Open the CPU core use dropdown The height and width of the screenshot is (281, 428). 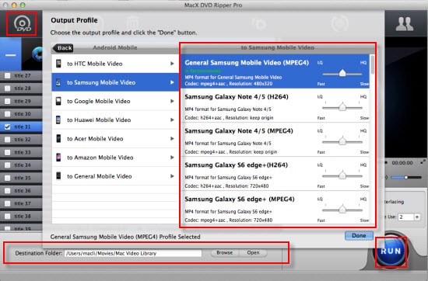coord(417,217)
